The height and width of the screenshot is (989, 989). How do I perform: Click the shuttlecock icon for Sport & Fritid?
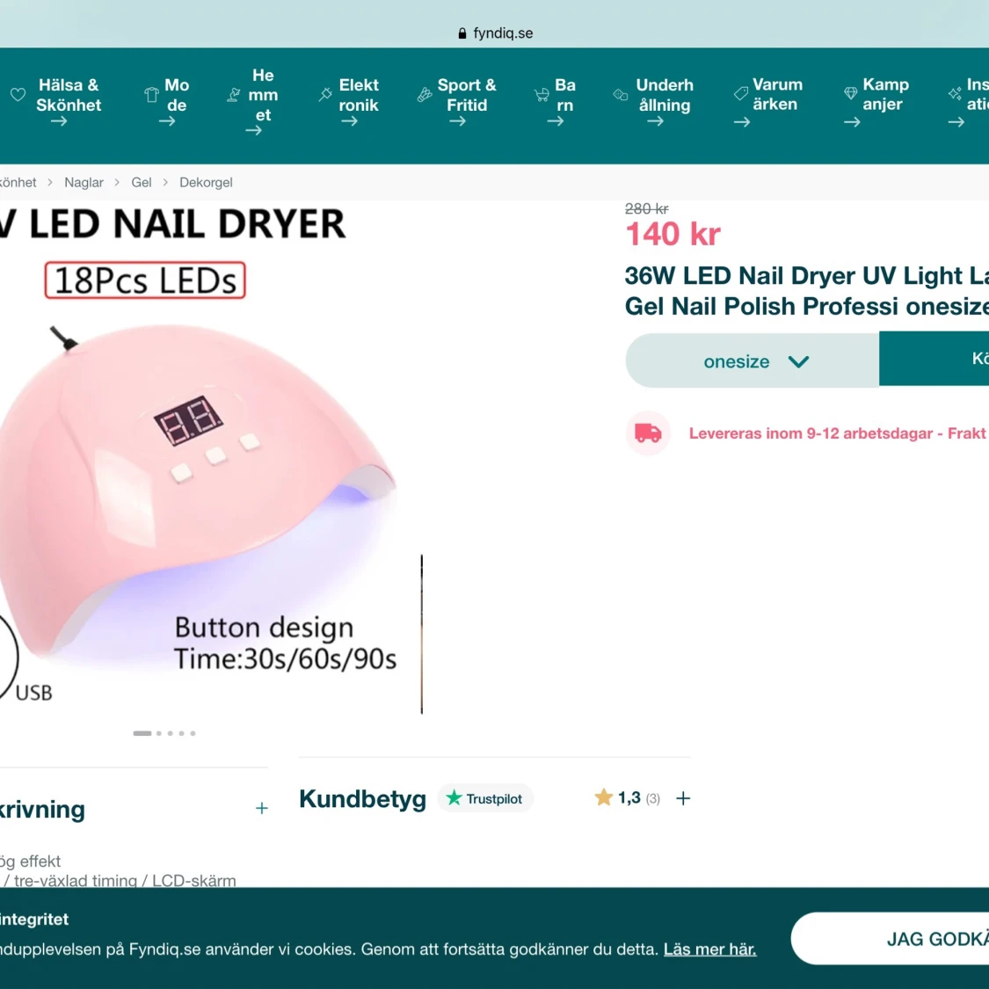425,95
